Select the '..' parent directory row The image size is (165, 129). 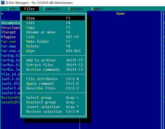(x=10, y=18)
